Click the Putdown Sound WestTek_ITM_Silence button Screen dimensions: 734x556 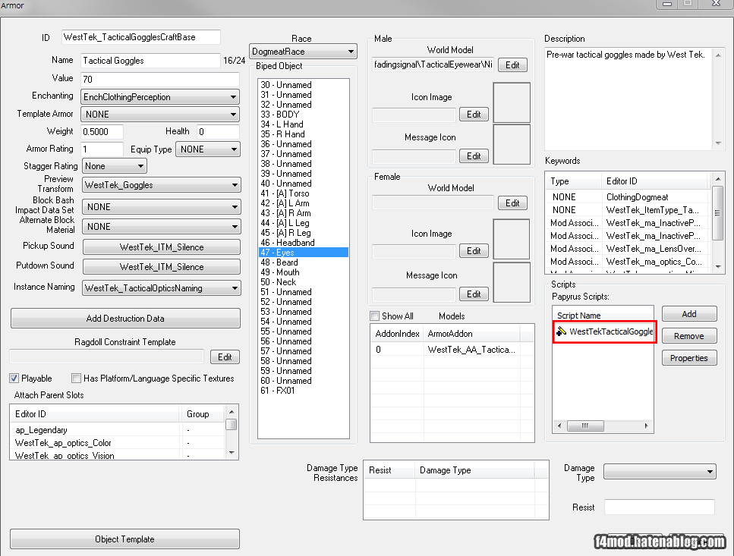point(162,266)
